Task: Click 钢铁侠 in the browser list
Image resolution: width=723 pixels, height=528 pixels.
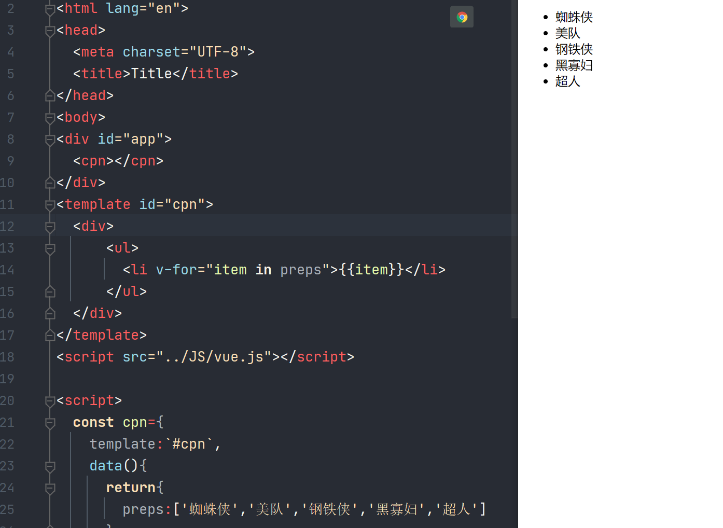Action: tap(574, 49)
